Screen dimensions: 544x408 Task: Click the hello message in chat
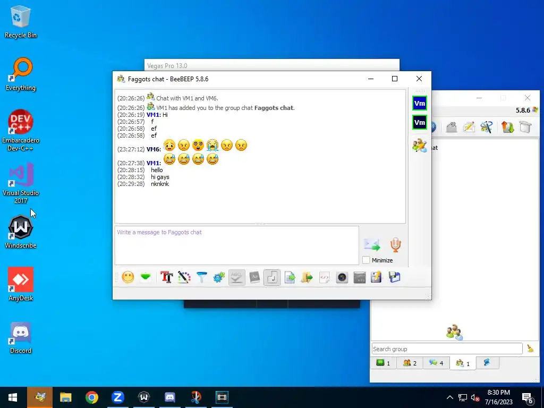(157, 170)
